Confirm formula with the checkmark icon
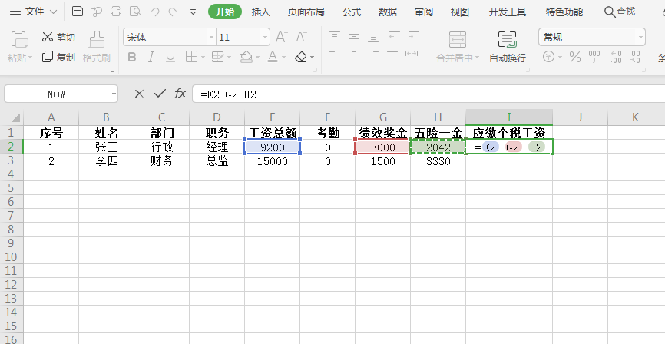Screen dimensions: 665x344 point(160,94)
